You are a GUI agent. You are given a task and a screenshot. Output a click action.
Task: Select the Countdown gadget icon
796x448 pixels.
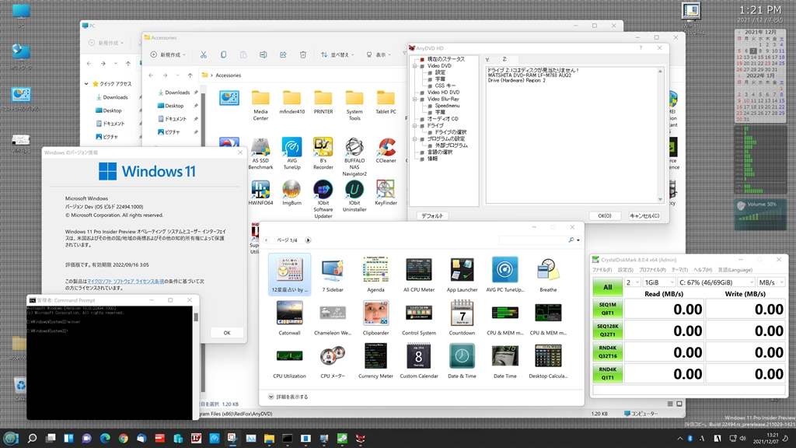(x=462, y=313)
